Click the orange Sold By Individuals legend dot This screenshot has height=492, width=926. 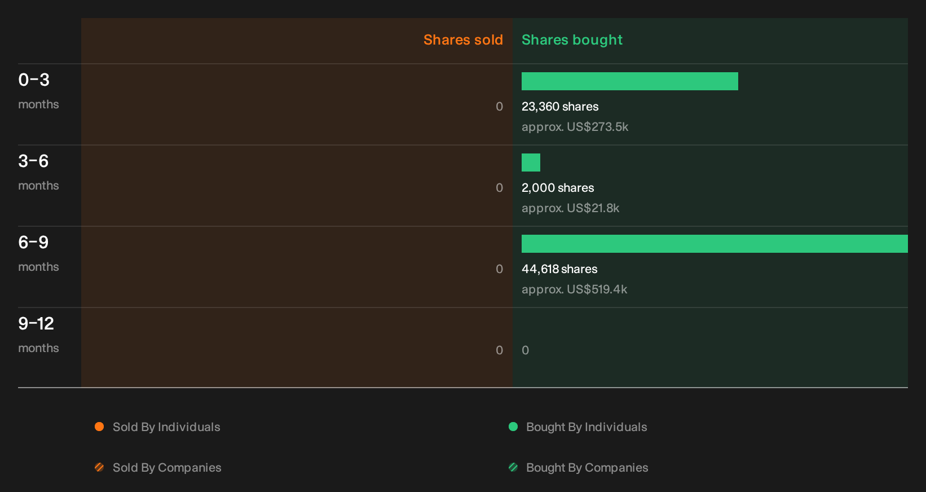click(99, 427)
